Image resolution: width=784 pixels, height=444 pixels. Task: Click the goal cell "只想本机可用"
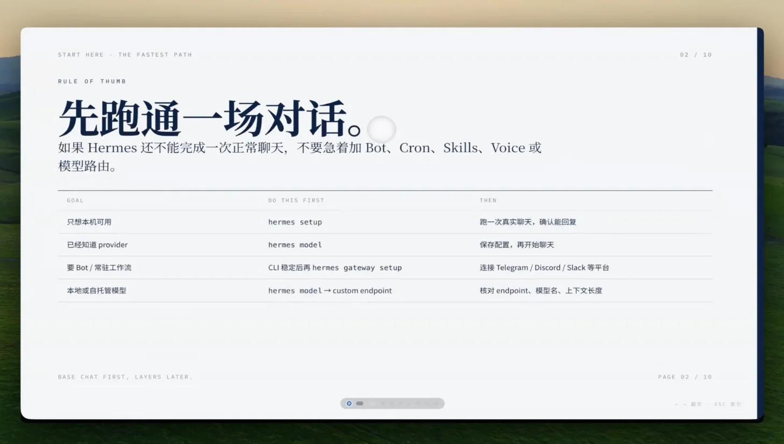[x=89, y=222]
